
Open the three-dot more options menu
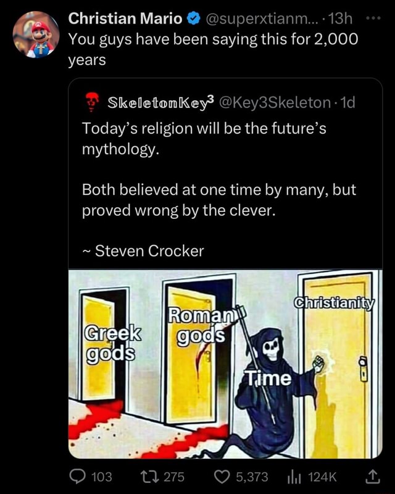373,19
